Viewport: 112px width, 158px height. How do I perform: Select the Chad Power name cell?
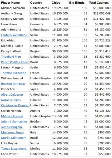point(15,154)
